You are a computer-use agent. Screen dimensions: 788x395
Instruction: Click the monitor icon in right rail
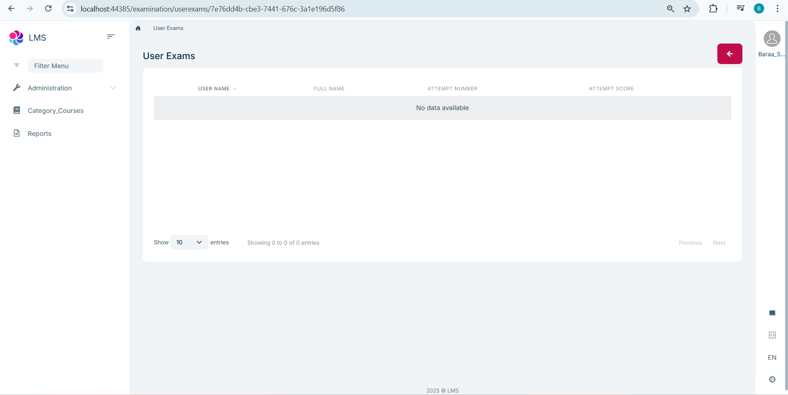(772, 313)
